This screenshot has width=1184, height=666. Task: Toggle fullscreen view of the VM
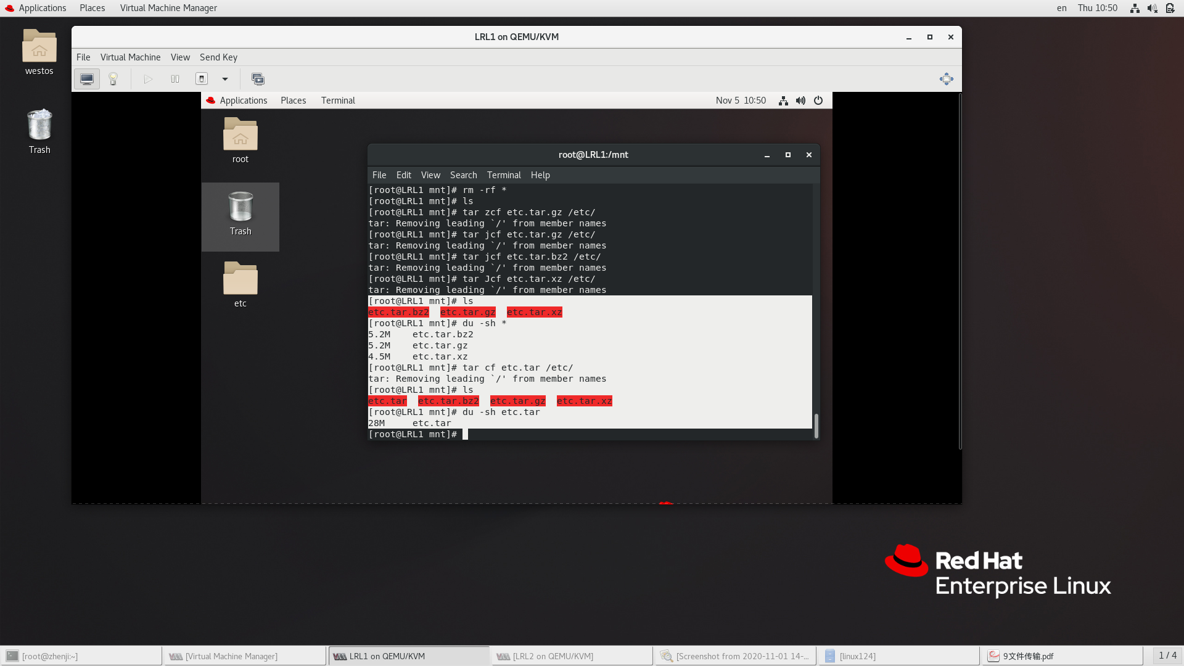(946, 79)
